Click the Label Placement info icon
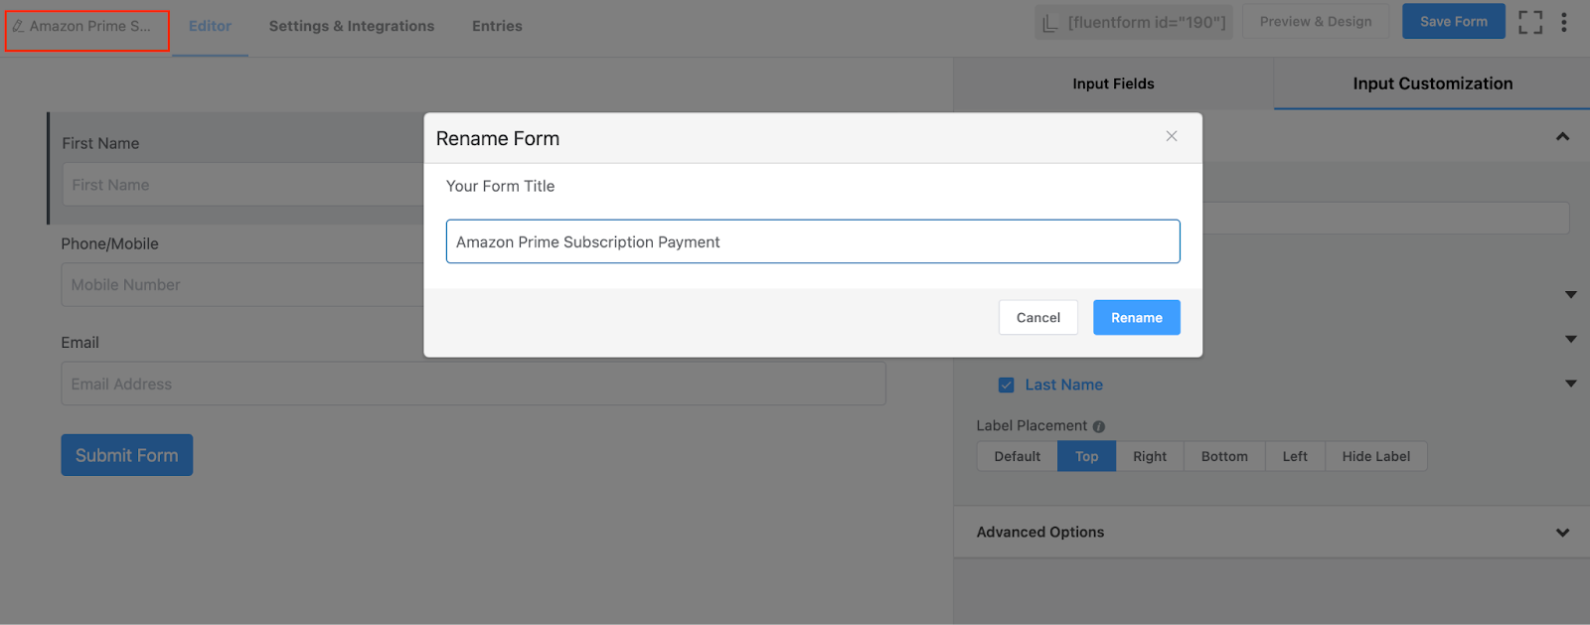1590x625 pixels. (1099, 426)
